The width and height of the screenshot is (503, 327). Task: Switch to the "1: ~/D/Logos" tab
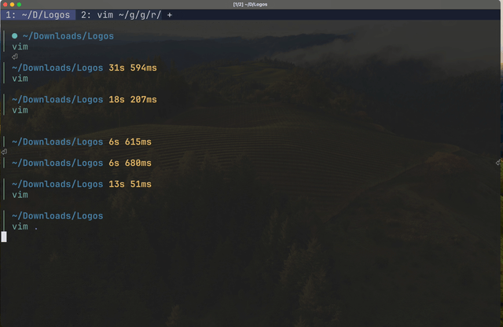pyautogui.click(x=38, y=14)
